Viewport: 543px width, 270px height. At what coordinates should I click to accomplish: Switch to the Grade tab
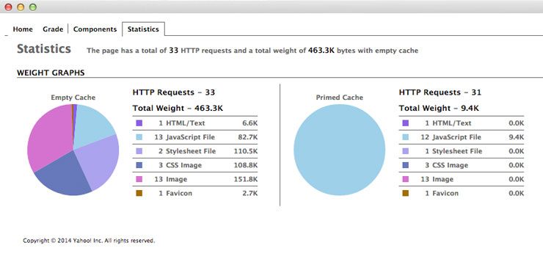(x=53, y=29)
